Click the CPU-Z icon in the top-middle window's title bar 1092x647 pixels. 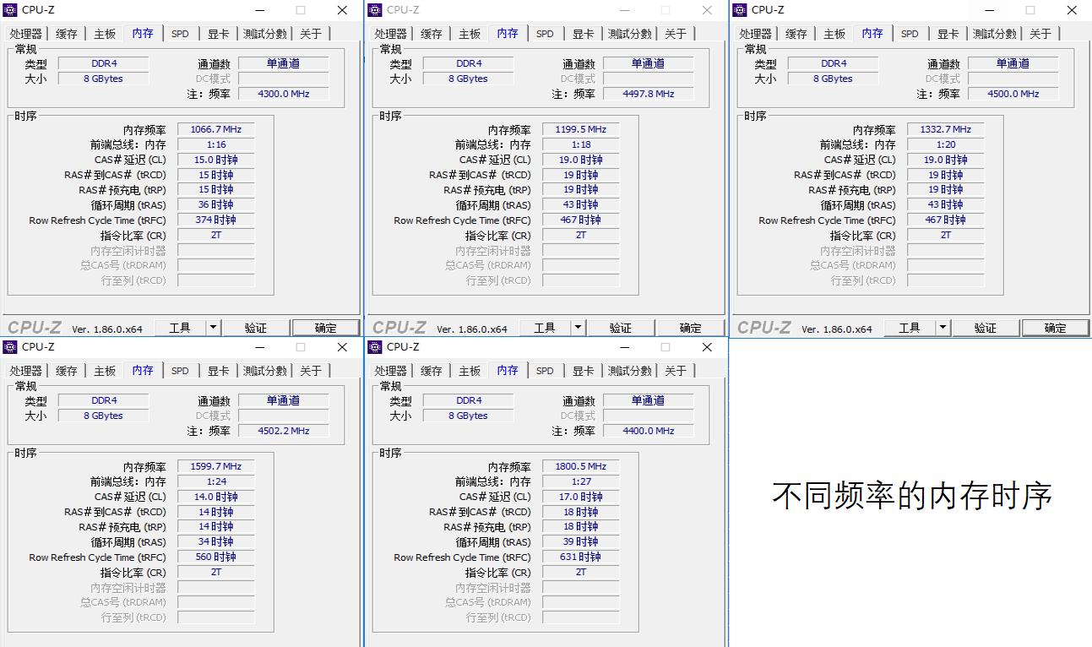coord(374,9)
